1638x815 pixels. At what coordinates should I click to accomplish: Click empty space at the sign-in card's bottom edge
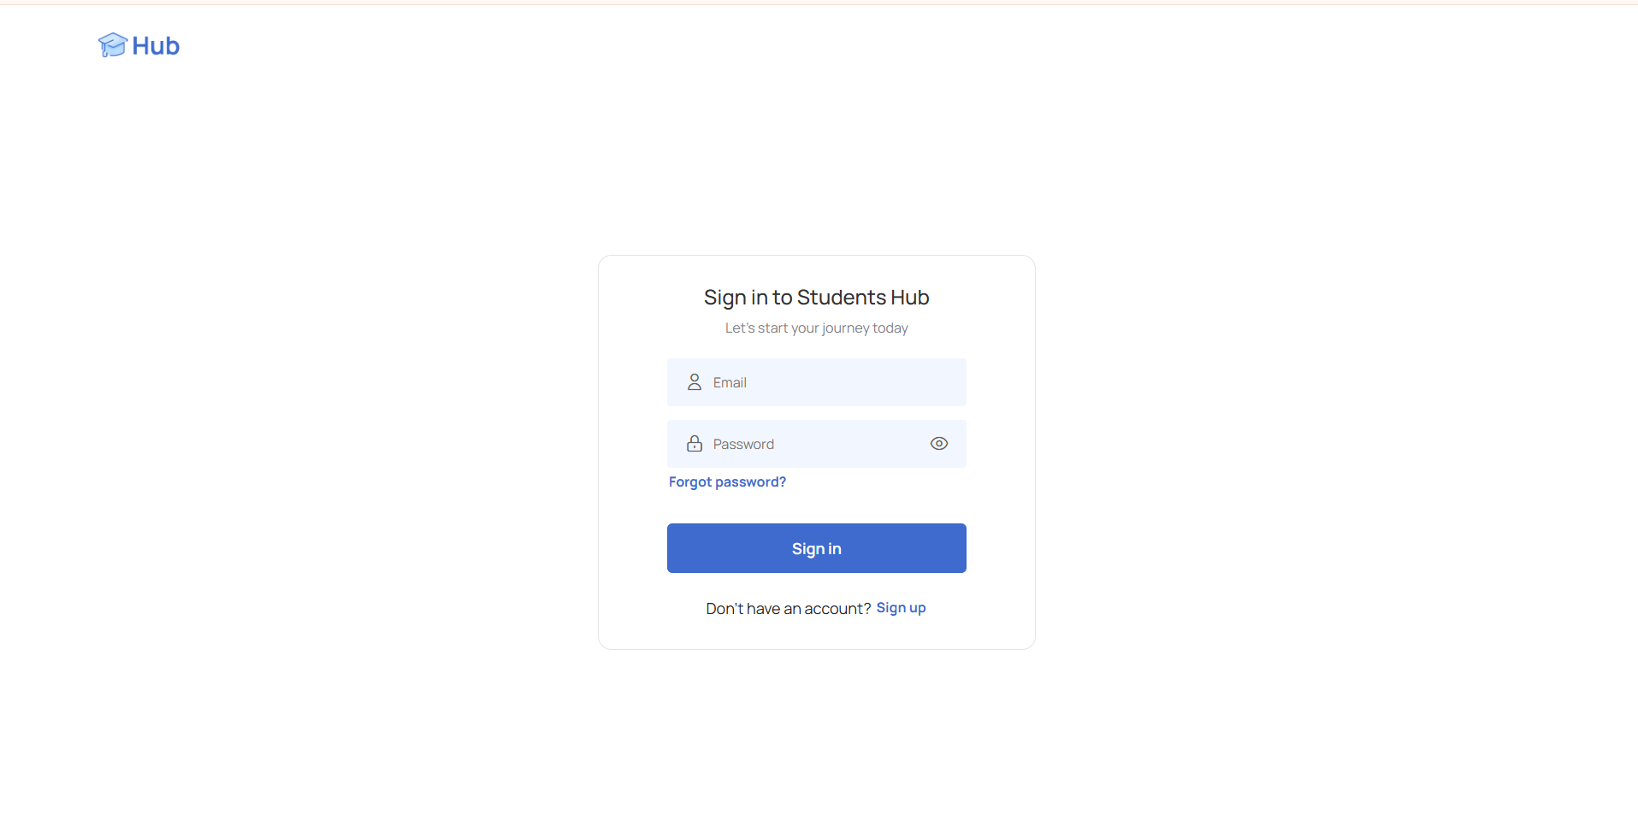[817, 636]
